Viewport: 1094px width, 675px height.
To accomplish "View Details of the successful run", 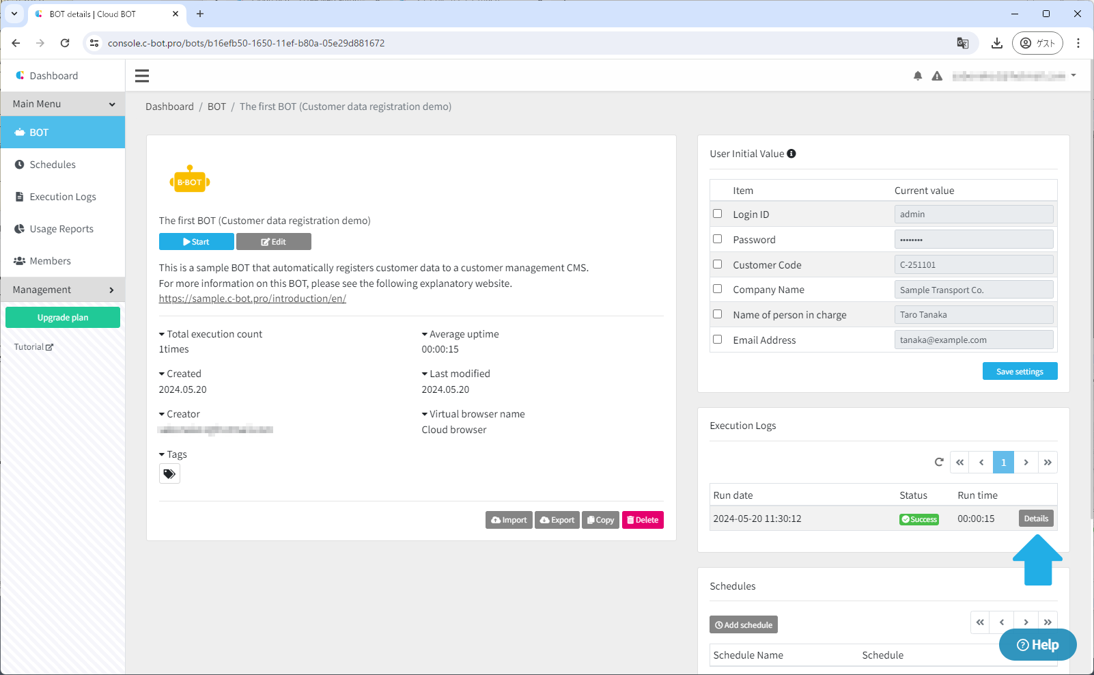I will pyautogui.click(x=1036, y=519).
